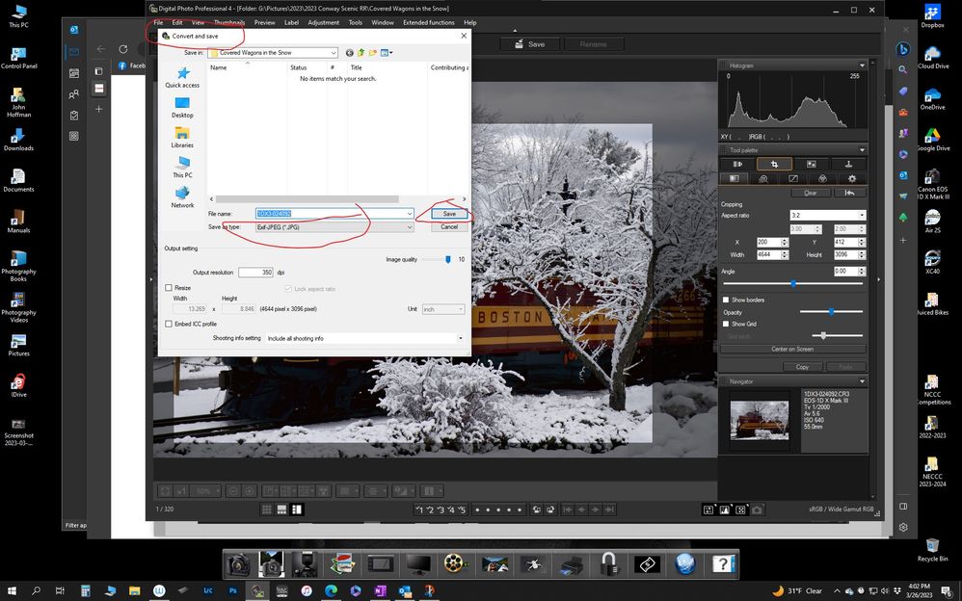Screen dimensions: 962x601
Task: Select the cropping tool in Tool palette
Action: pyautogui.click(x=774, y=165)
